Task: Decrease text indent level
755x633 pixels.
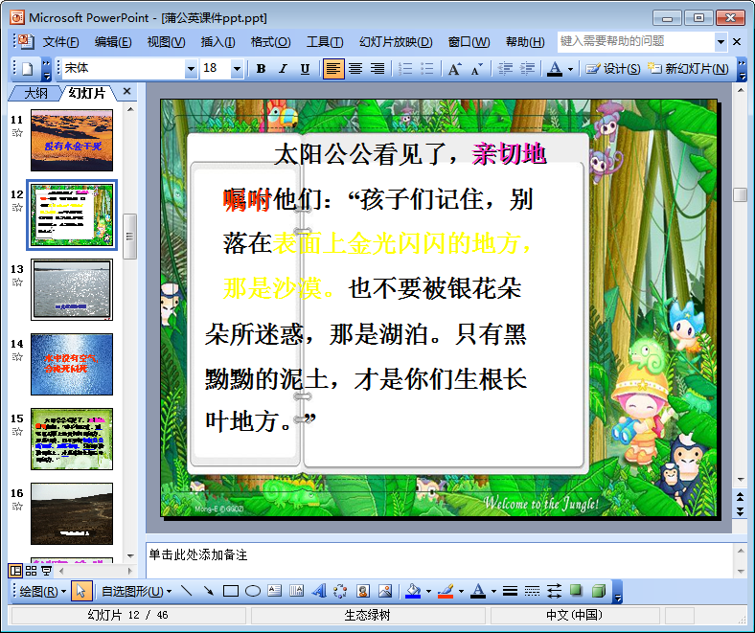Action: 505,69
